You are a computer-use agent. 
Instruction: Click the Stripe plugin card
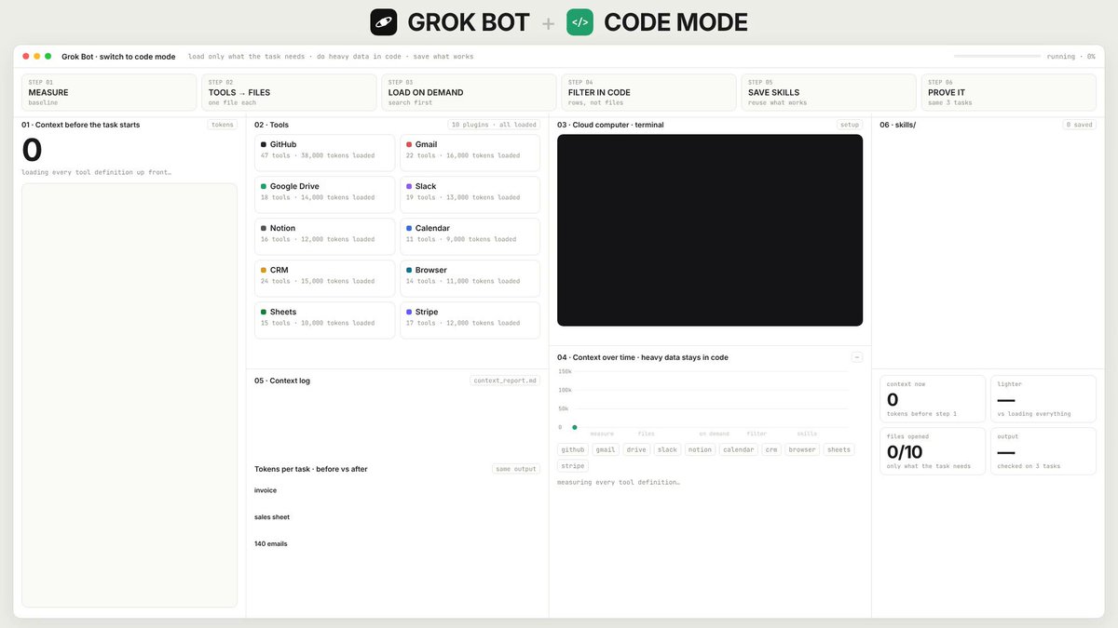pyautogui.click(x=470, y=320)
